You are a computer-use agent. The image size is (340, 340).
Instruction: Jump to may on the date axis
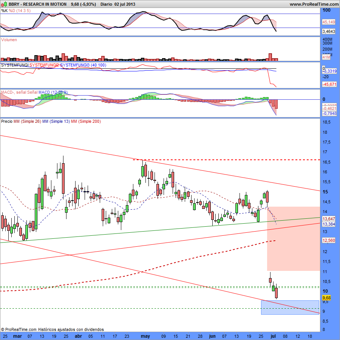tap(145, 336)
